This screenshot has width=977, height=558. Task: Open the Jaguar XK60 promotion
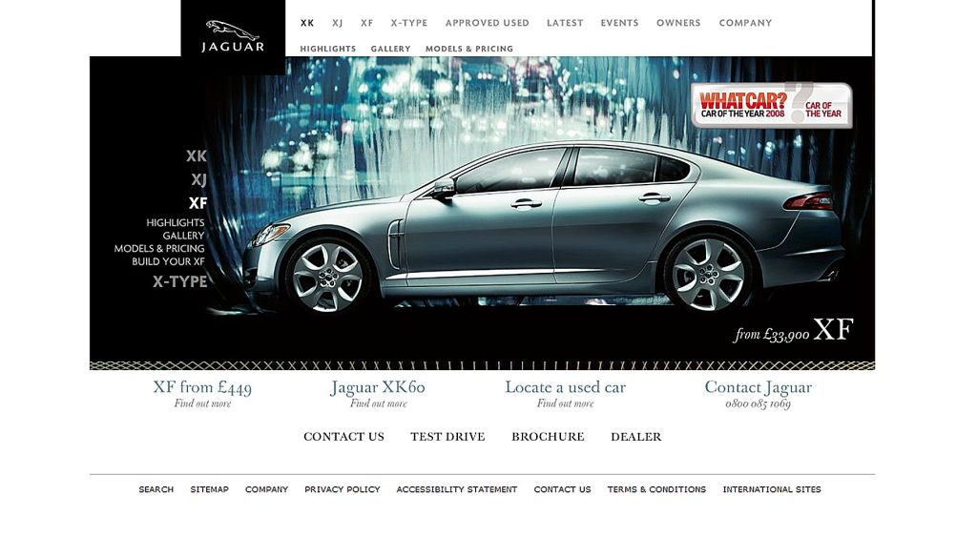(x=378, y=388)
